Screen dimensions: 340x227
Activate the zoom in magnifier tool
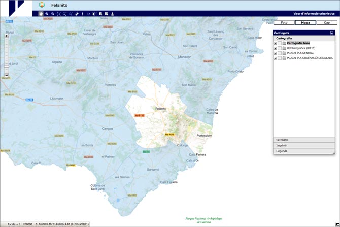point(47,14)
